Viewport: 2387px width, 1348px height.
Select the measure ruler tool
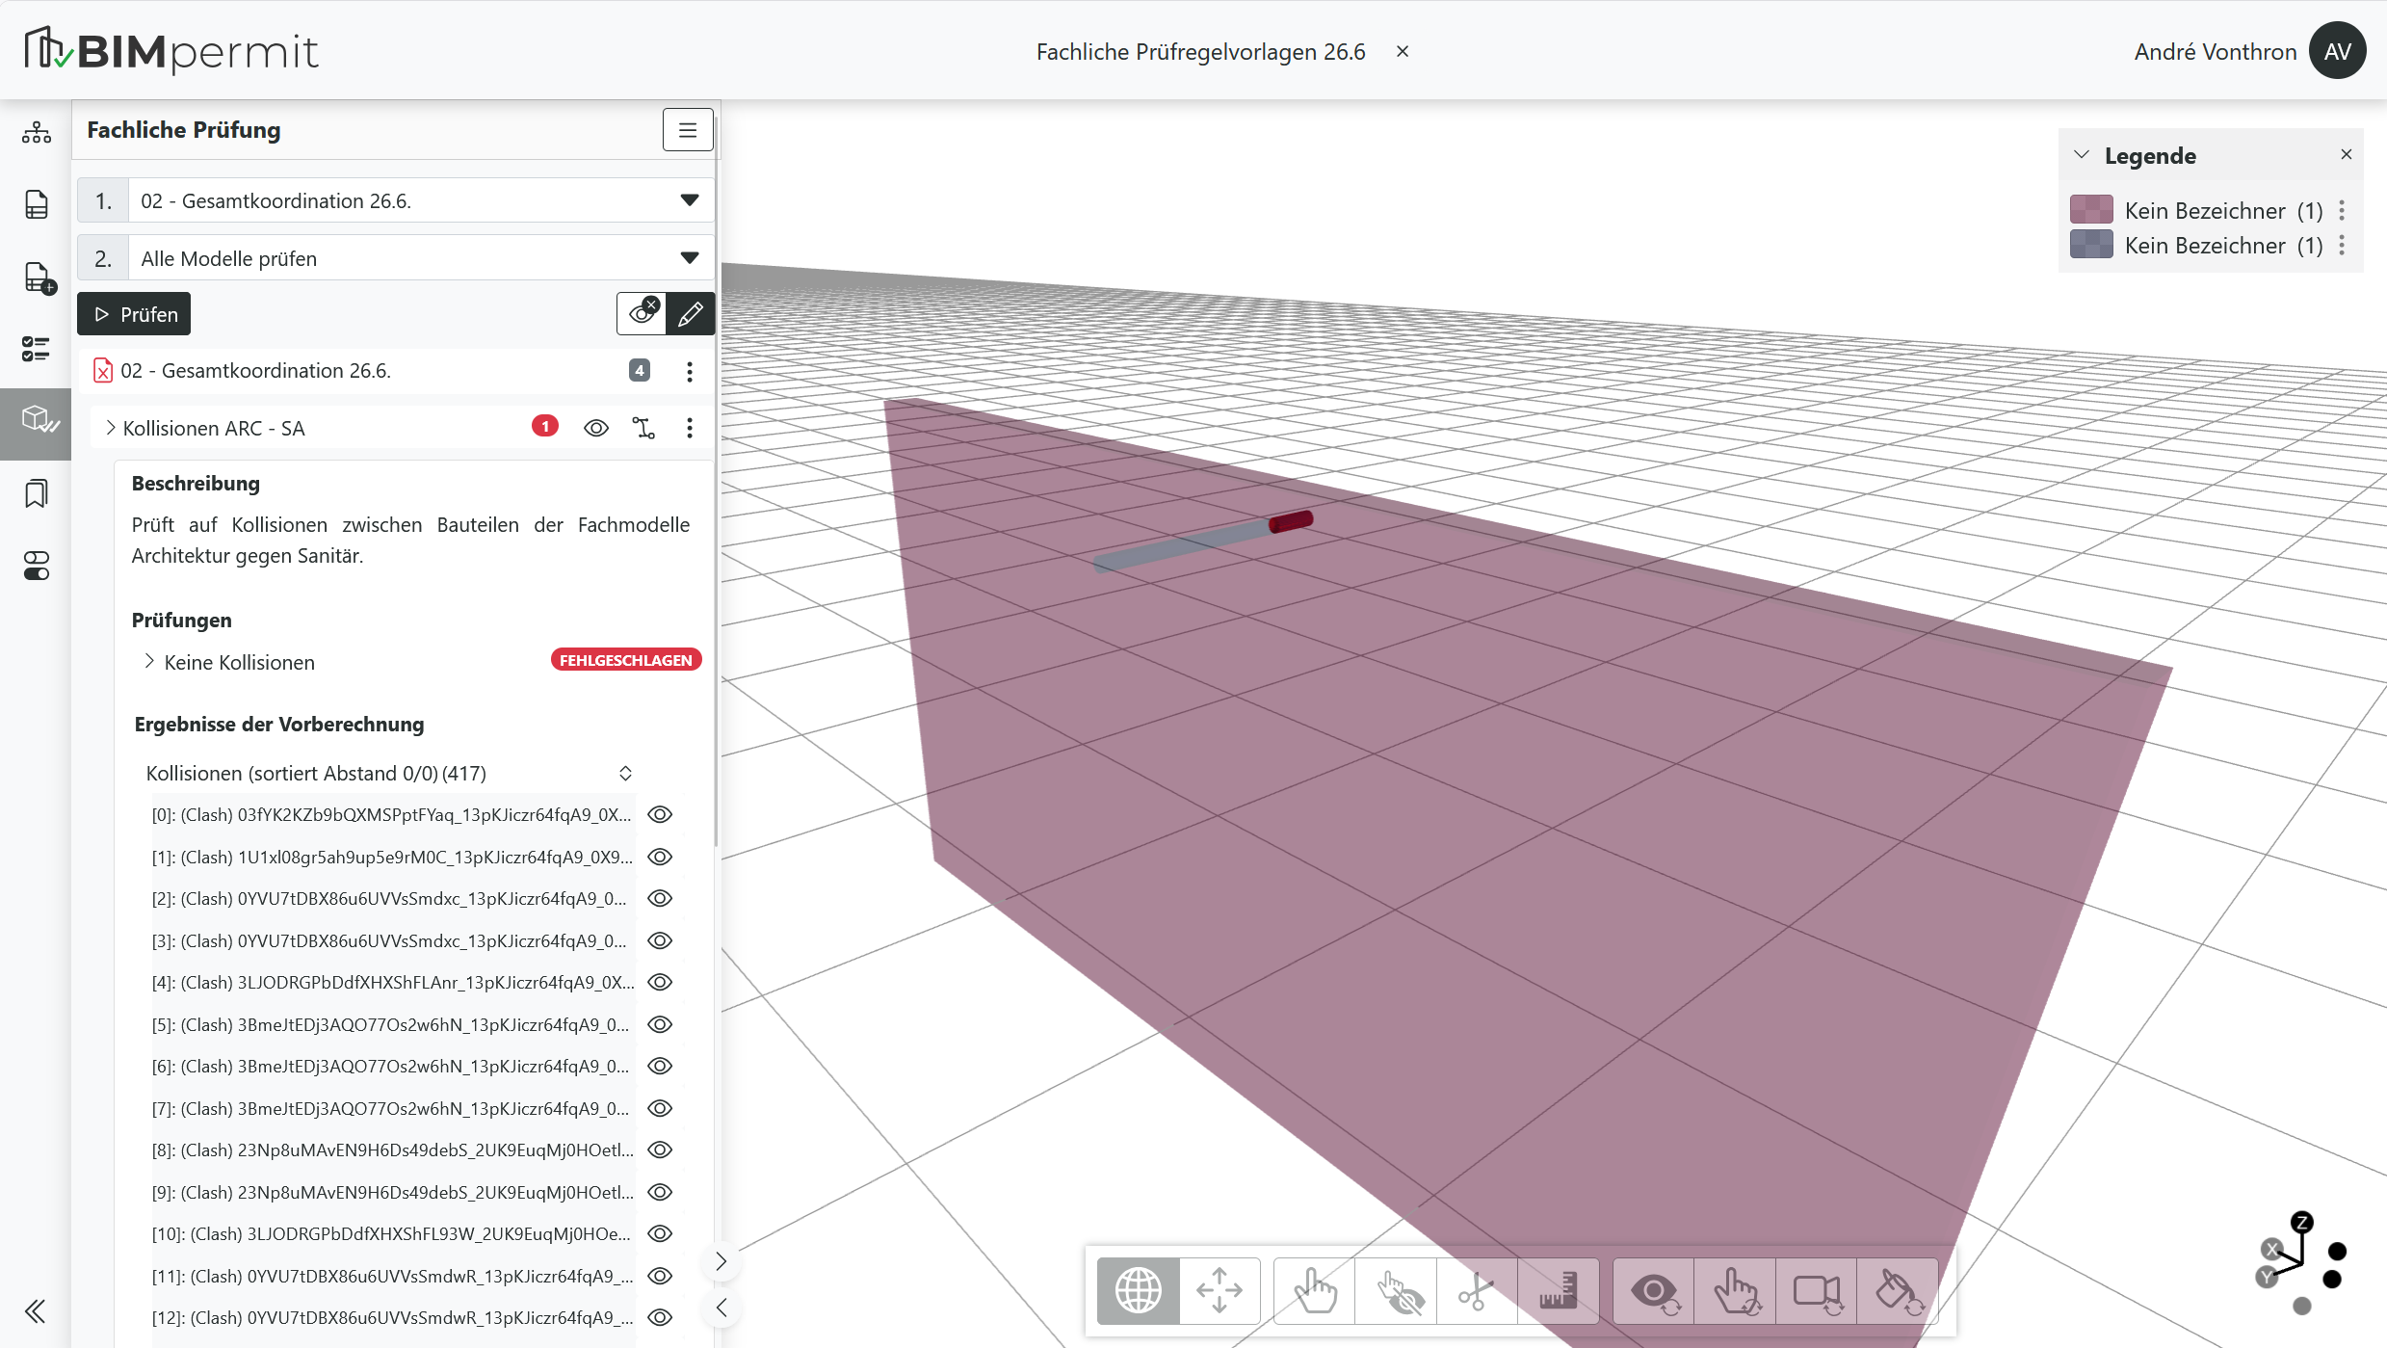click(1558, 1291)
